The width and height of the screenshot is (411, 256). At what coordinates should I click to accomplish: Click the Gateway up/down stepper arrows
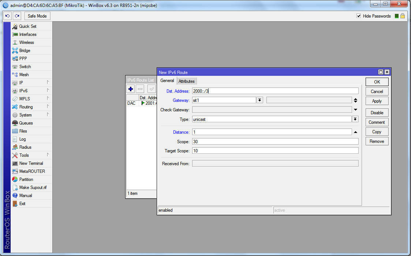point(355,100)
